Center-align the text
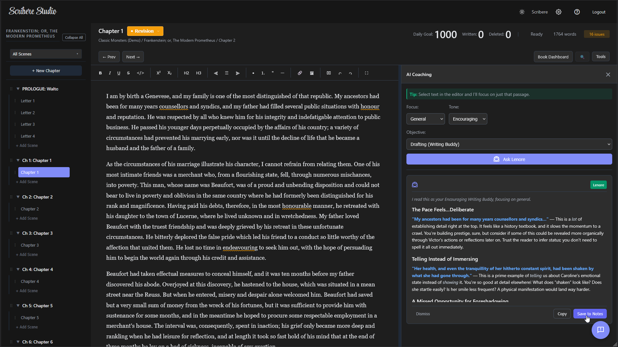 (227, 73)
